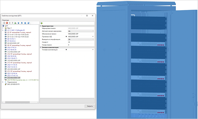This screenshot has width=198, height=119.
Task: Click the Структура label
Action: click(5, 20)
